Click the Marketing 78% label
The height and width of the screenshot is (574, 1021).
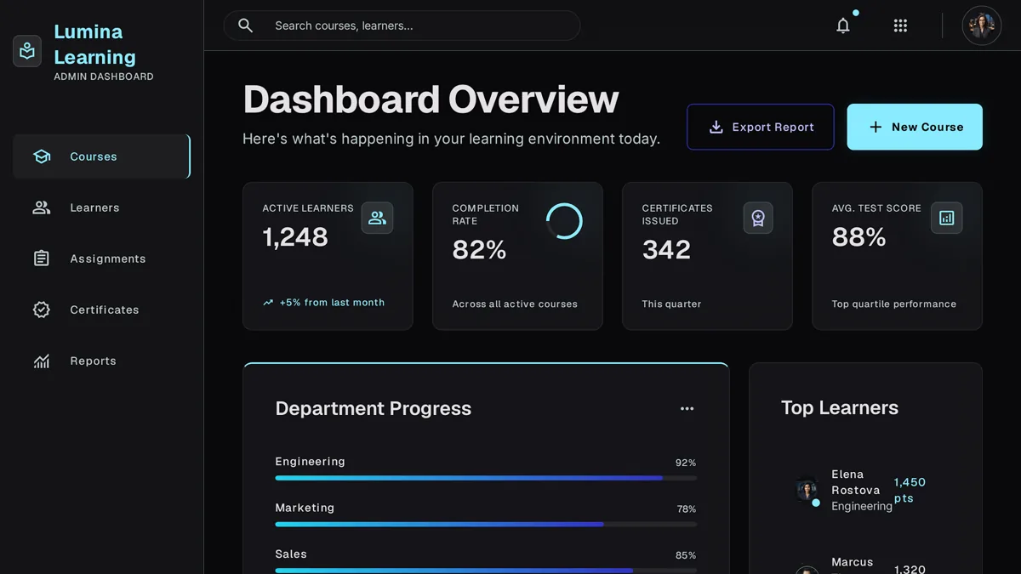tap(686, 509)
